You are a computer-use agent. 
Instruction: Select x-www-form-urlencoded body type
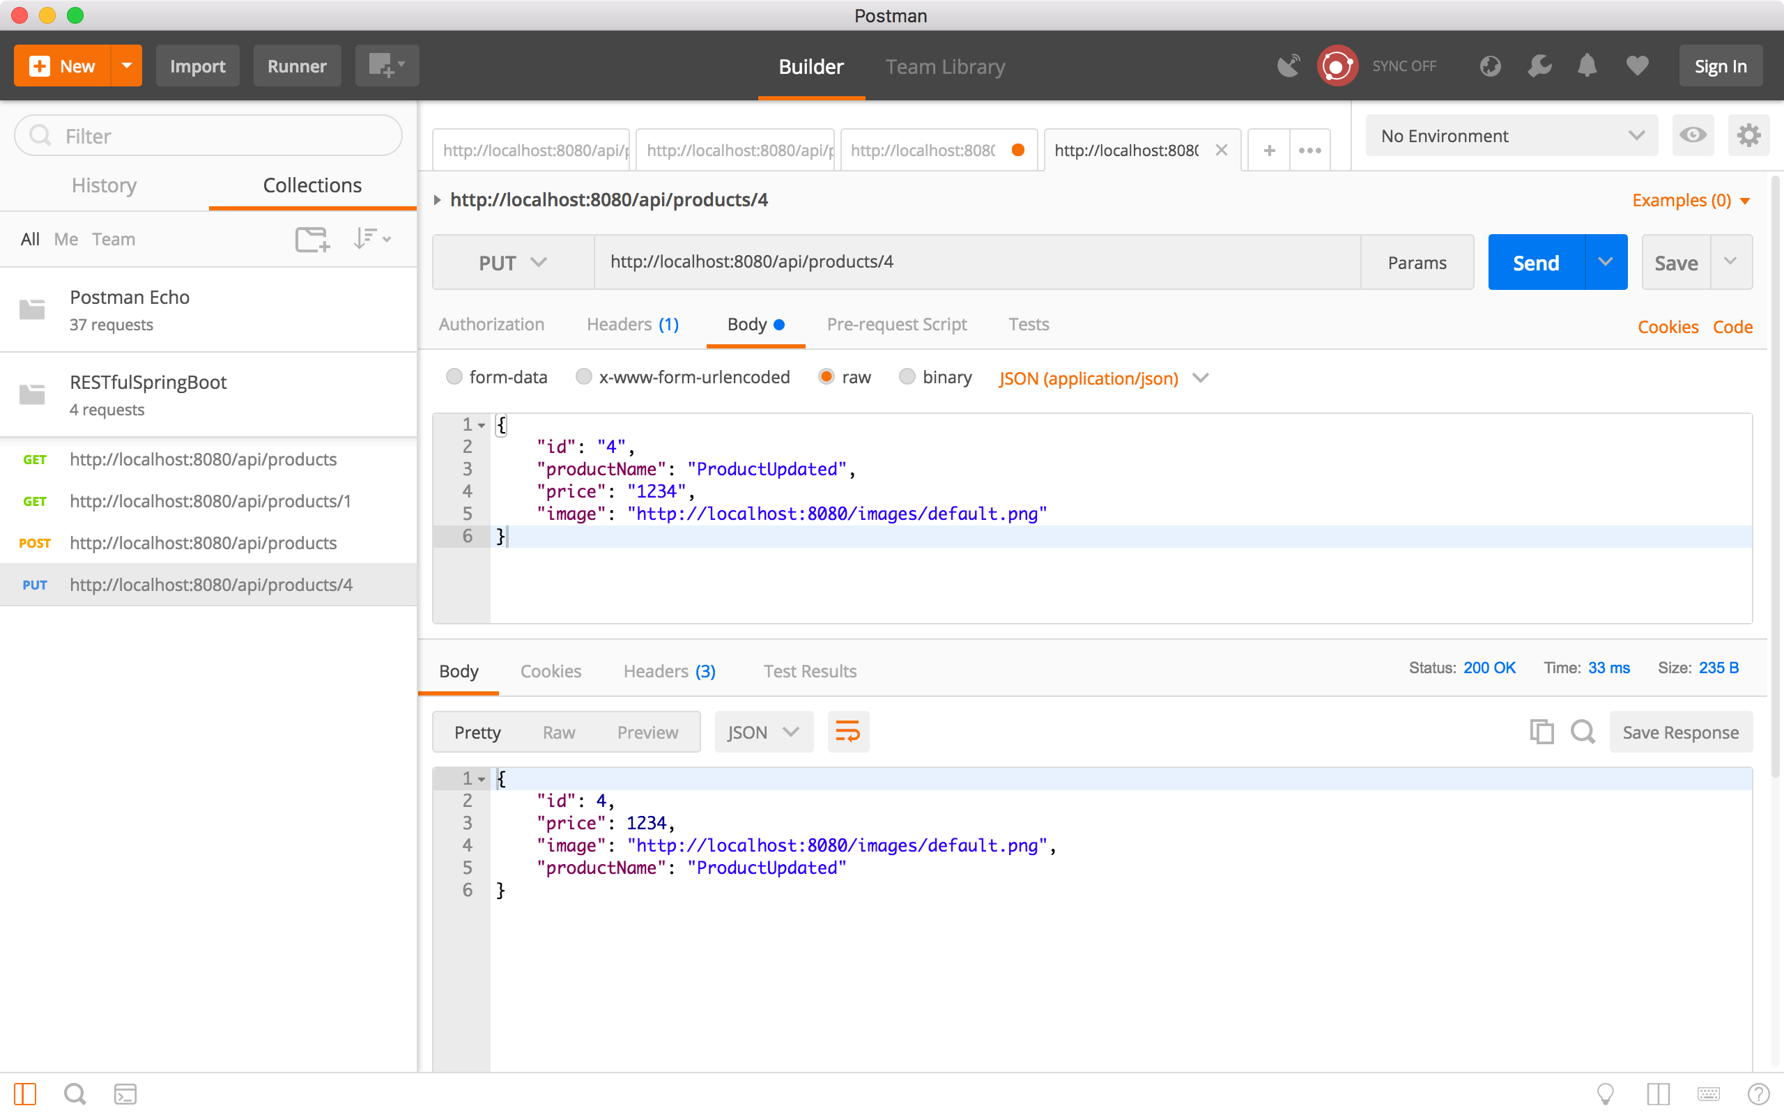coord(584,377)
